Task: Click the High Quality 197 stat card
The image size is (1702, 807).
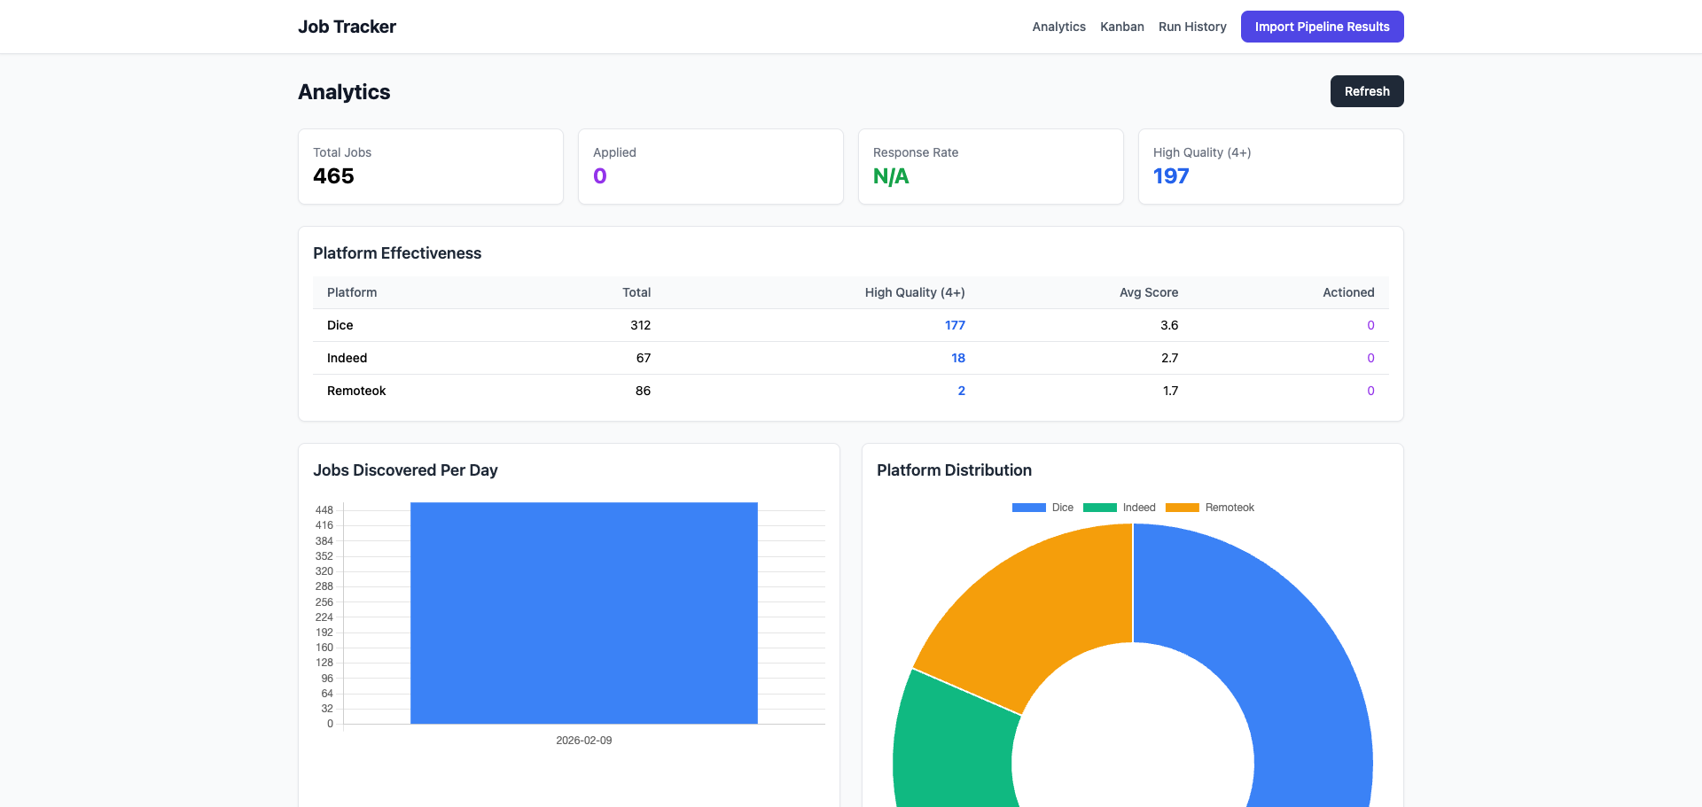Action: tap(1270, 167)
